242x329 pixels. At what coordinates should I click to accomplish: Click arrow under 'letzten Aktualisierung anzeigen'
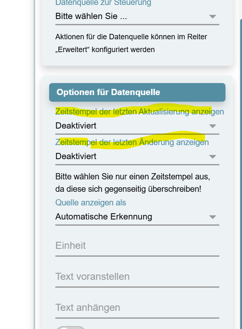tap(212, 126)
